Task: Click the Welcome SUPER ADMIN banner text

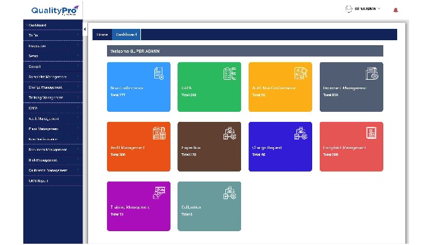Action: pos(135,52)
